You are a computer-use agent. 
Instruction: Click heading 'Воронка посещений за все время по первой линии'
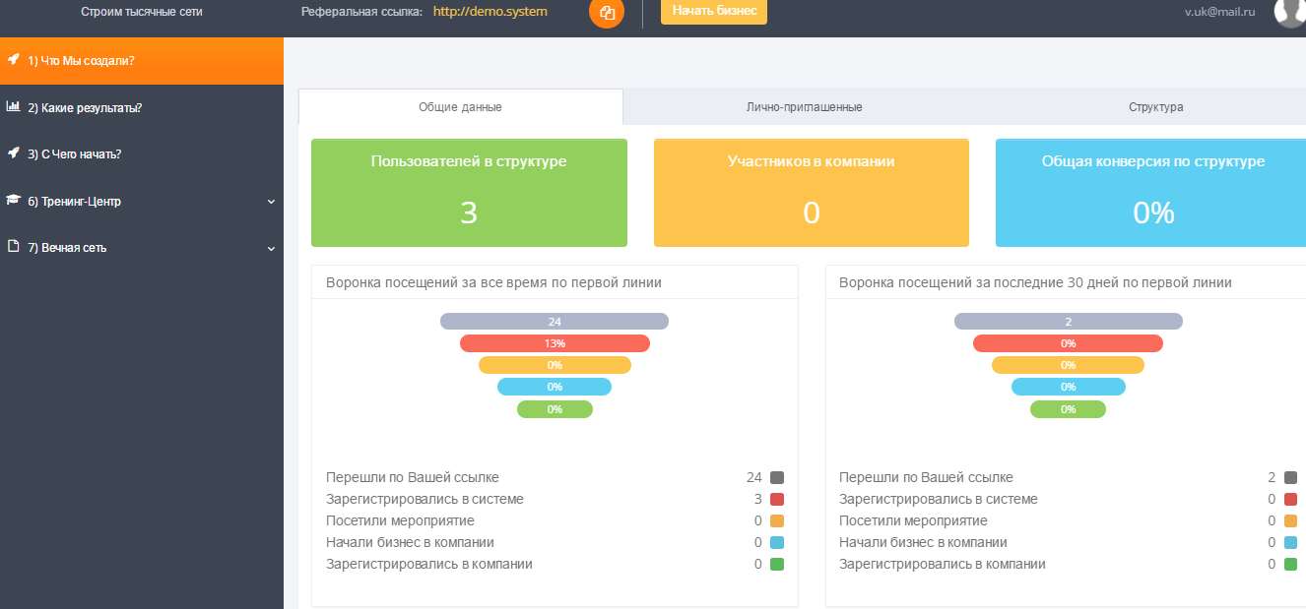click(493, 282)
